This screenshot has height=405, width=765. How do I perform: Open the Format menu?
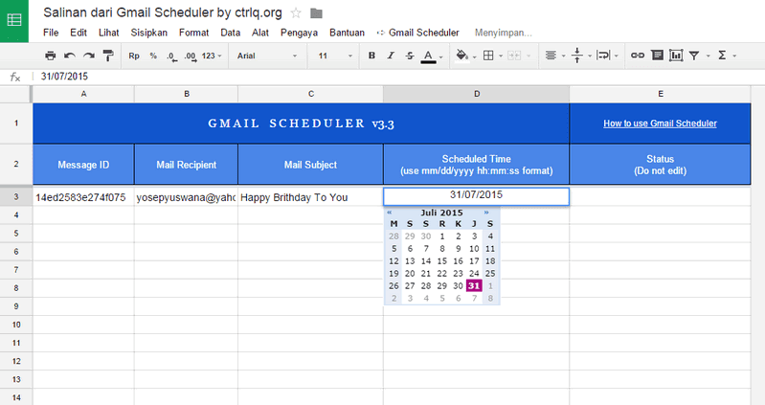tap(193, 33)
